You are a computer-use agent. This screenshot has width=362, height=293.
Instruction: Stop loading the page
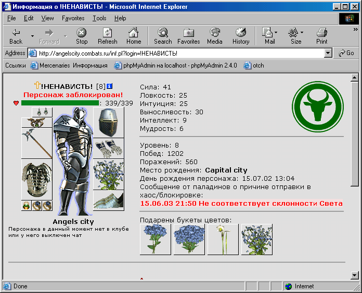tap(82, 36)
